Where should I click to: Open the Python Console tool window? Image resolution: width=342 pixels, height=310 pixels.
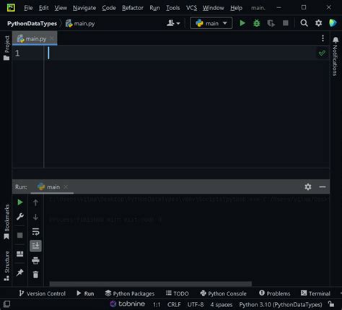coord(224,293)
